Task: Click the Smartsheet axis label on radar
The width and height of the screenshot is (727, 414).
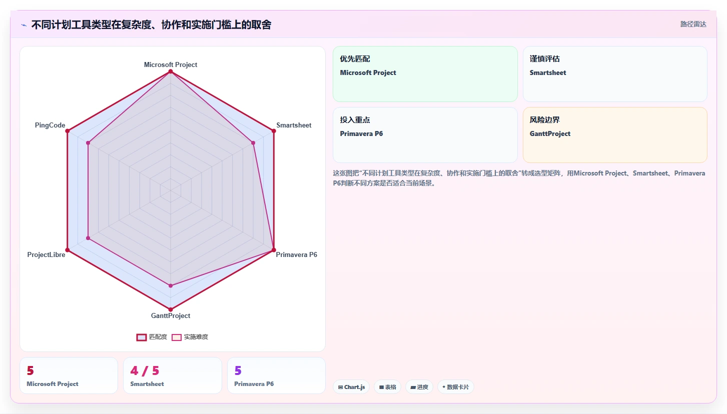Action: [294, 125]
